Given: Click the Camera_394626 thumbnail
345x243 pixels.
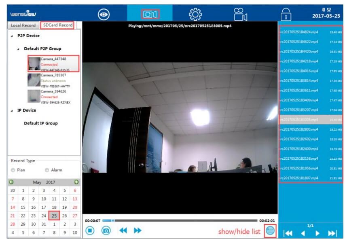Looking at the screenshot, I should [x=34, y=96].
